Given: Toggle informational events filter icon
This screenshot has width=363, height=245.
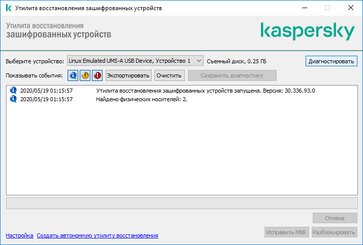Looking at the screenshot, I should [73, 75].
